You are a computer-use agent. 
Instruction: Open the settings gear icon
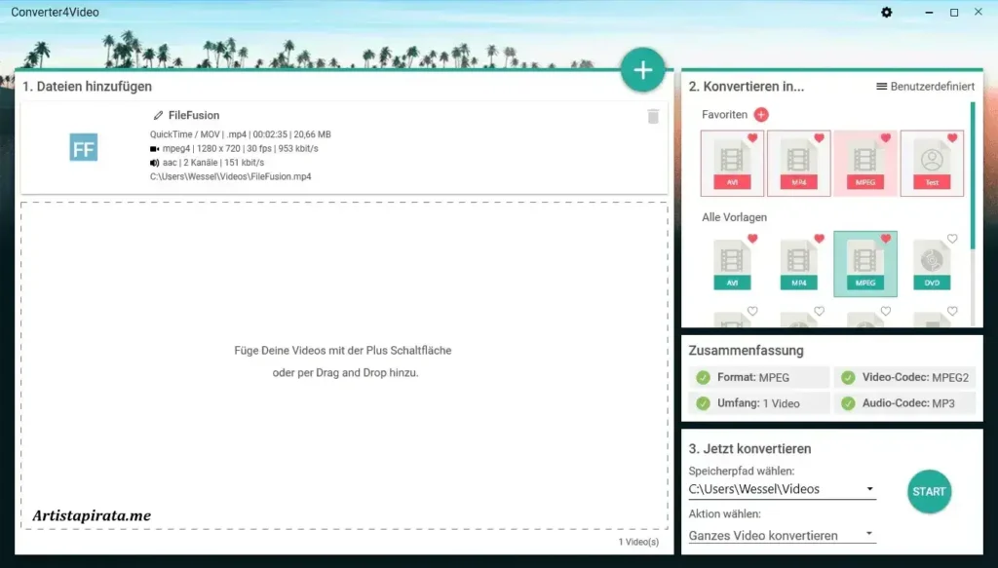pyautogui.click(x=886, y=13)
